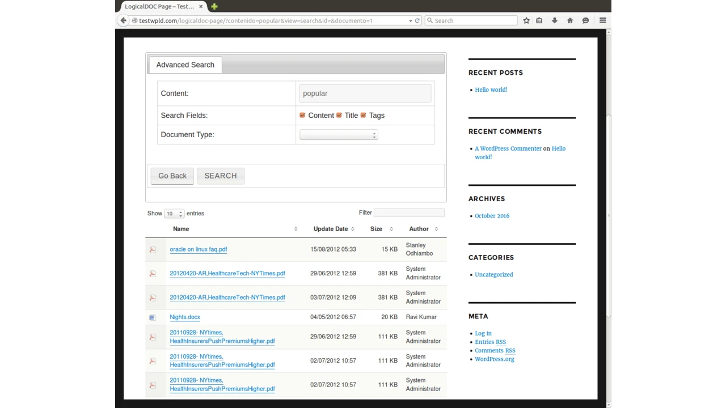726x408 pixels.
Task: Open the Firefox hamburger menu
Action: pyautogui.click(x=602, y=20)
